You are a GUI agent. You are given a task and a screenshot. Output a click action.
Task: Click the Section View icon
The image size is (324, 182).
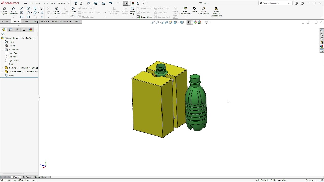click(166, 22)
